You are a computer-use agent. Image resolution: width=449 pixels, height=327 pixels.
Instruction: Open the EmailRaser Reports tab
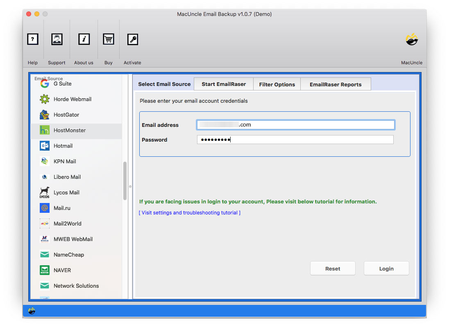pyautogui.click(x=336, y=84)
